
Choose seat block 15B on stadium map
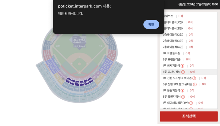(x=82, y=84)
